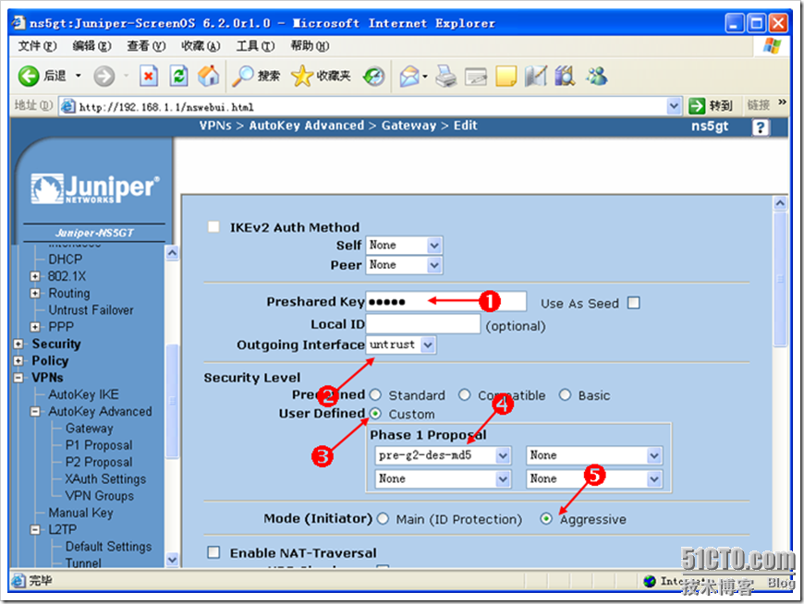The image size is (804, 604).
Task: Click the IE Back arrow button
Action: 29,77
